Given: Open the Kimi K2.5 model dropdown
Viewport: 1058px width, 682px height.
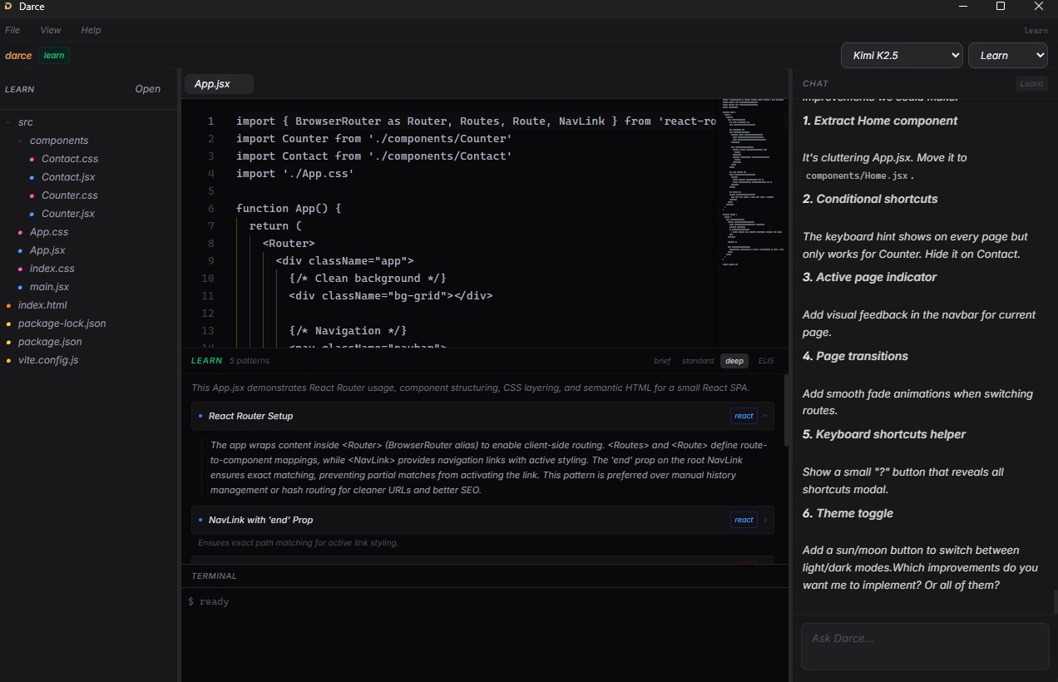Looking at the screenshot, I should coord(902,56).
